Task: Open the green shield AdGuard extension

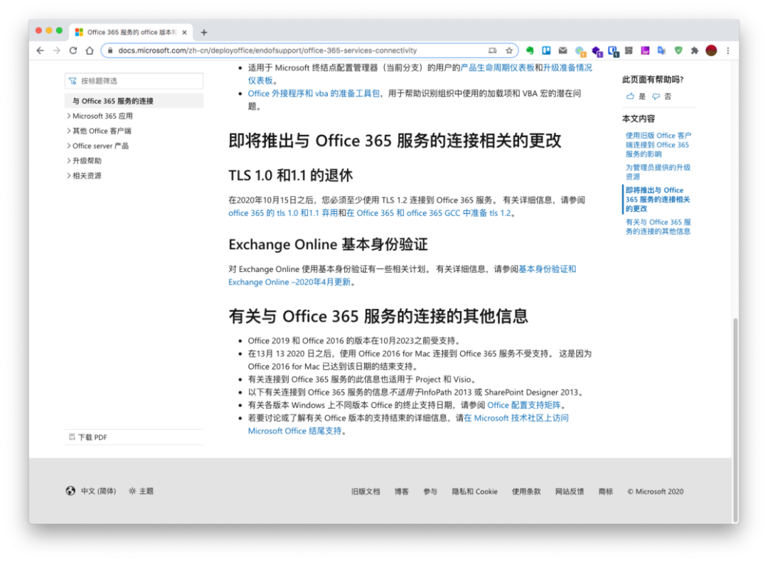Action: point(678,50)
